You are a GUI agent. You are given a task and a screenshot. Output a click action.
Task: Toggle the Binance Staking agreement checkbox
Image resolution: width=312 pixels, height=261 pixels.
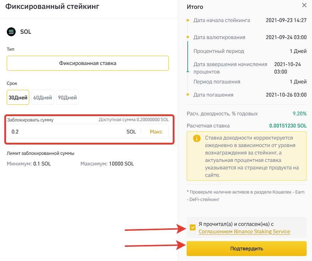point(193,228)
